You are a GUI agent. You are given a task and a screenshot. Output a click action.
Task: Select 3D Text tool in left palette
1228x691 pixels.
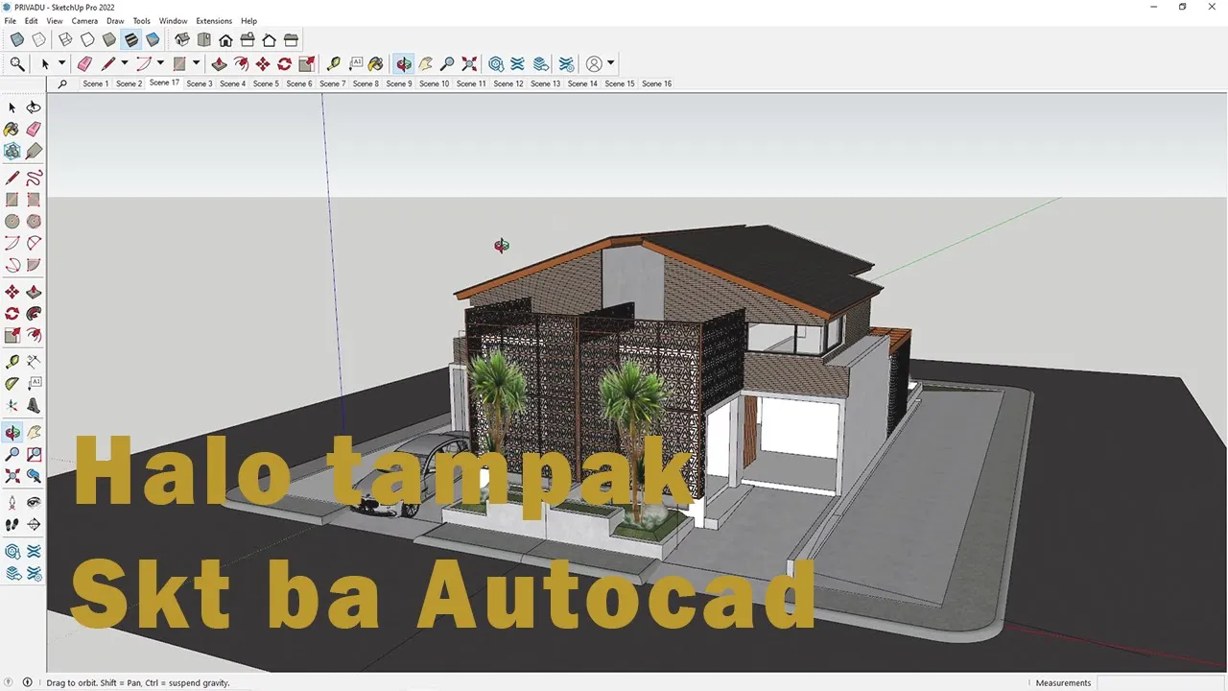click(34, 406)
